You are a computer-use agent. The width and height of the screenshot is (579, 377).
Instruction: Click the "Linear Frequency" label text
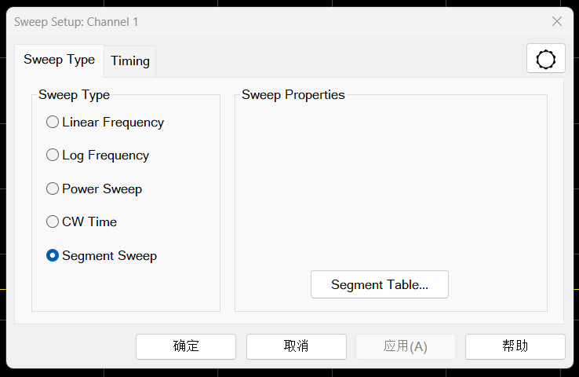coord(113,123)
